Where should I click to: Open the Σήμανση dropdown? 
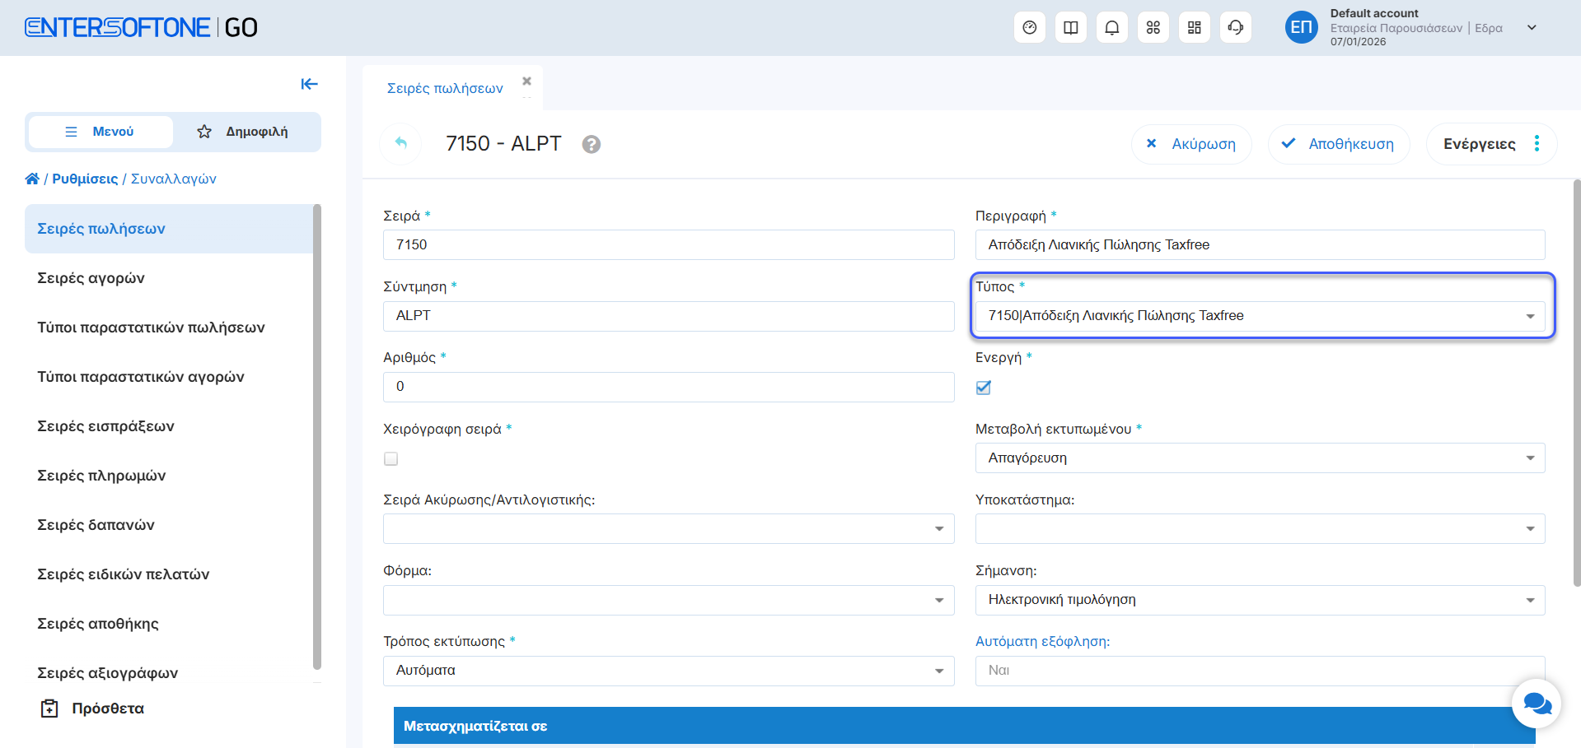[1259, 600]
